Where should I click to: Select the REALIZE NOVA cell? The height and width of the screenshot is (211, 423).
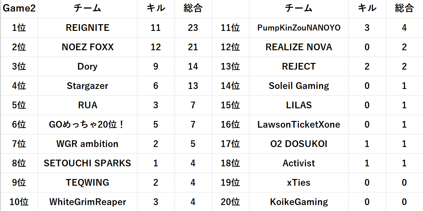tap(299, 47)
